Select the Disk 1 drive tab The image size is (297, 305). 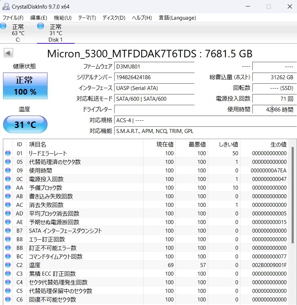coord(56,33)
